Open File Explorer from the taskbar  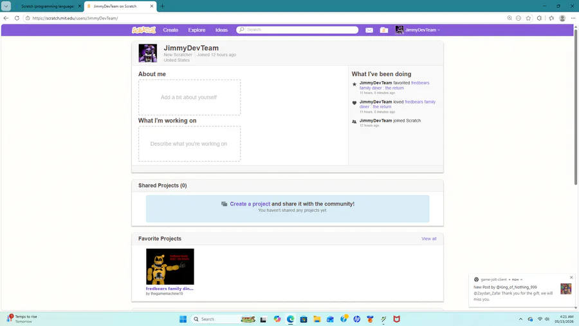(x=317, y=319)
